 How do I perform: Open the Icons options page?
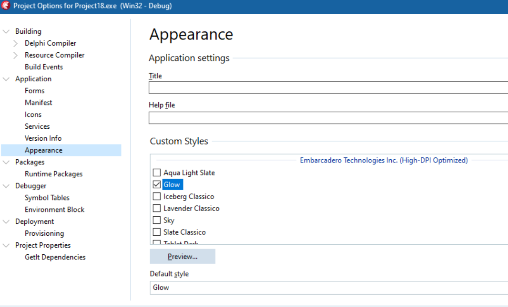click(33, 115)
